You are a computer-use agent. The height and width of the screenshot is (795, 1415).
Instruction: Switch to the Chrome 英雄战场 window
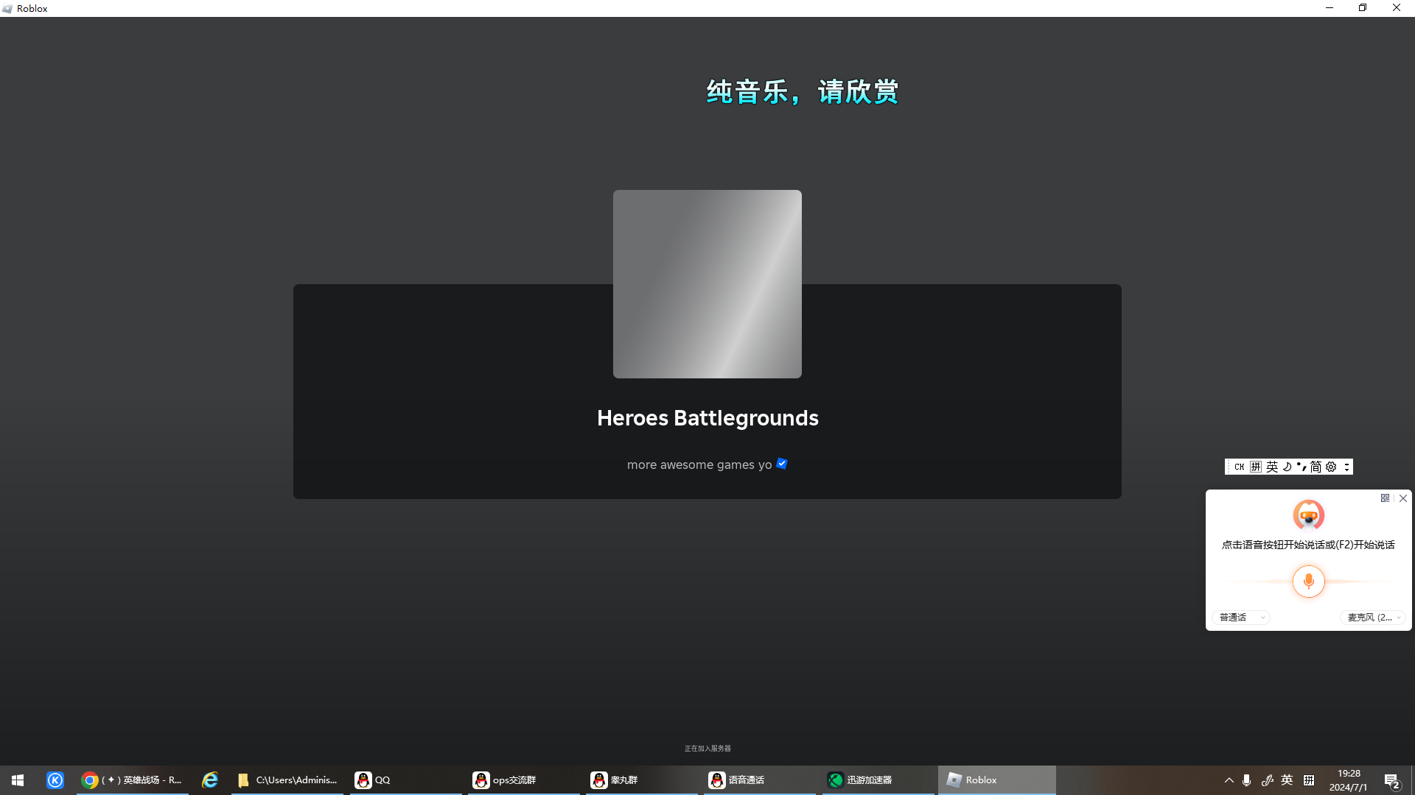(x=133, y=780)
